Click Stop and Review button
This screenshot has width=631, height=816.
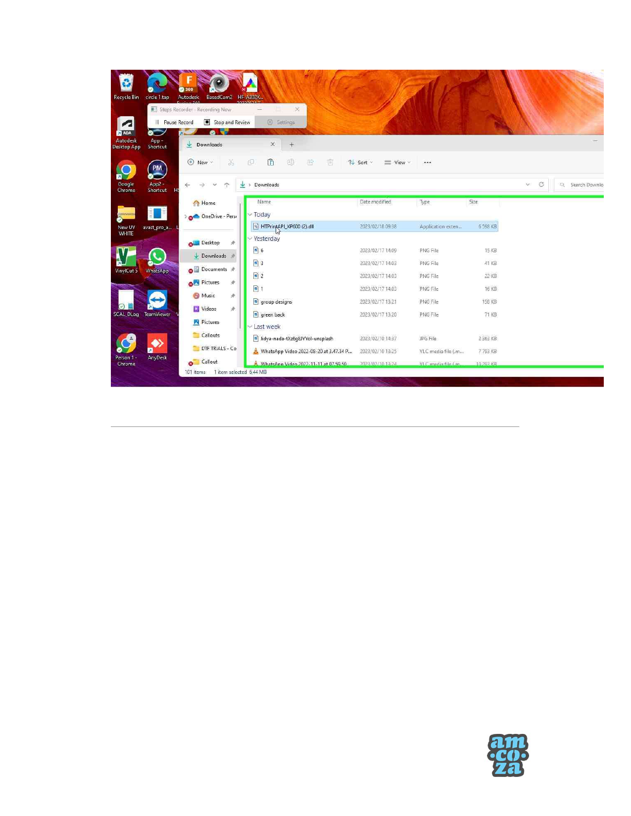pos(228,122)
